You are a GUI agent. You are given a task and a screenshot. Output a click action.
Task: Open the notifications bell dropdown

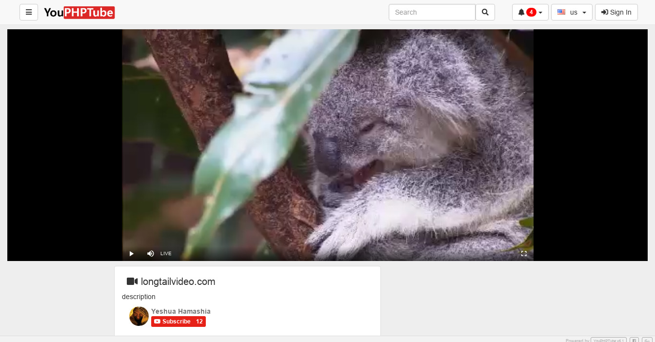[x=530, y=12]
